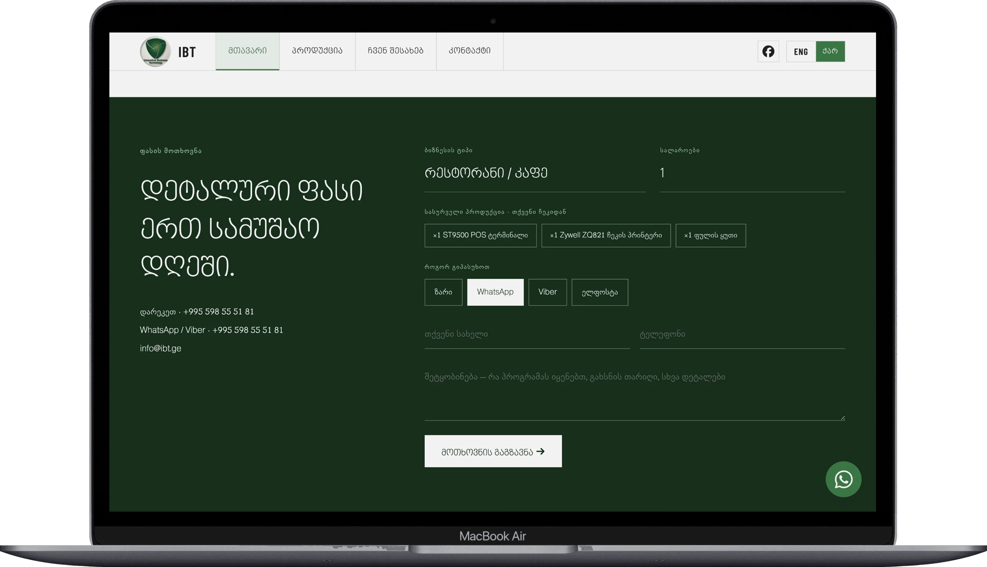Image resolution: width=987 pixels, height=567 pixels.
Task: Click the label როგორ გიპასუხოთ
Action: coord(457,267)
